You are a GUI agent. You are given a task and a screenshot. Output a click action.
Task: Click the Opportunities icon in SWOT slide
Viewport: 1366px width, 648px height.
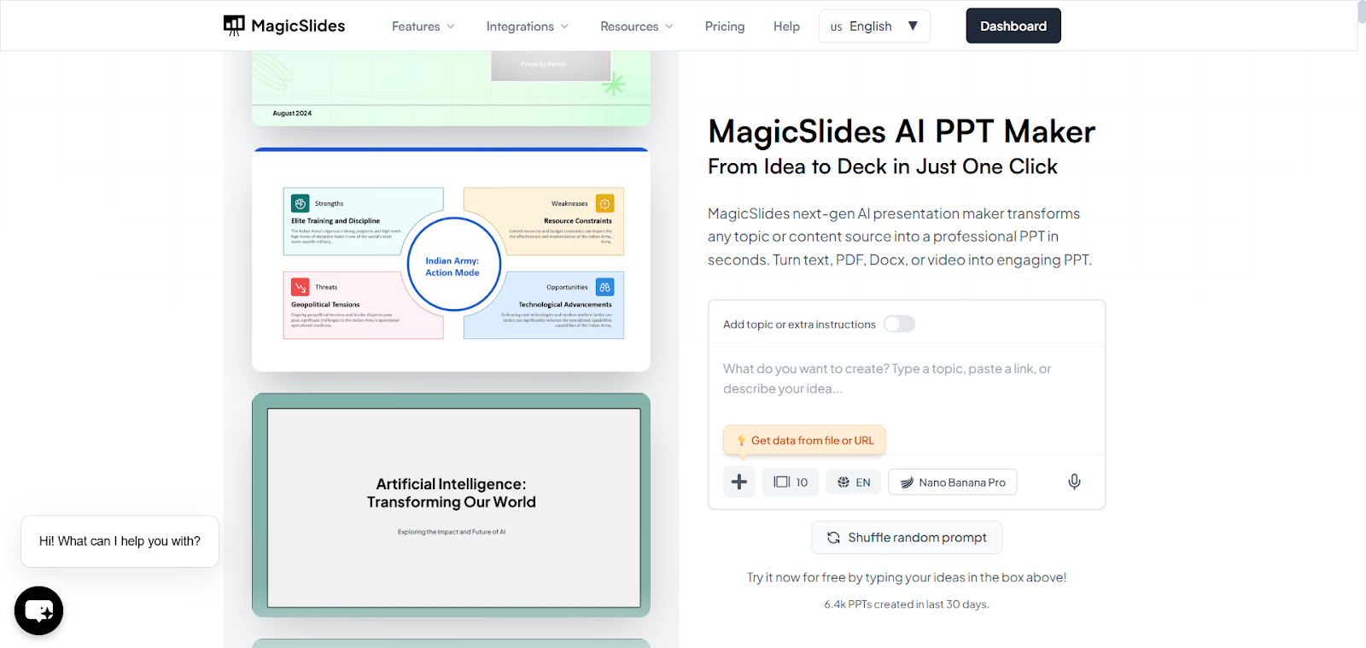(x=605, y=288)
